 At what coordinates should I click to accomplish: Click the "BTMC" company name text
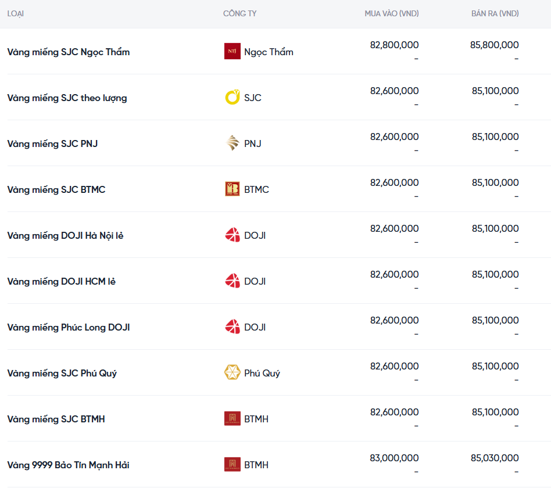[x=256, y=190]
